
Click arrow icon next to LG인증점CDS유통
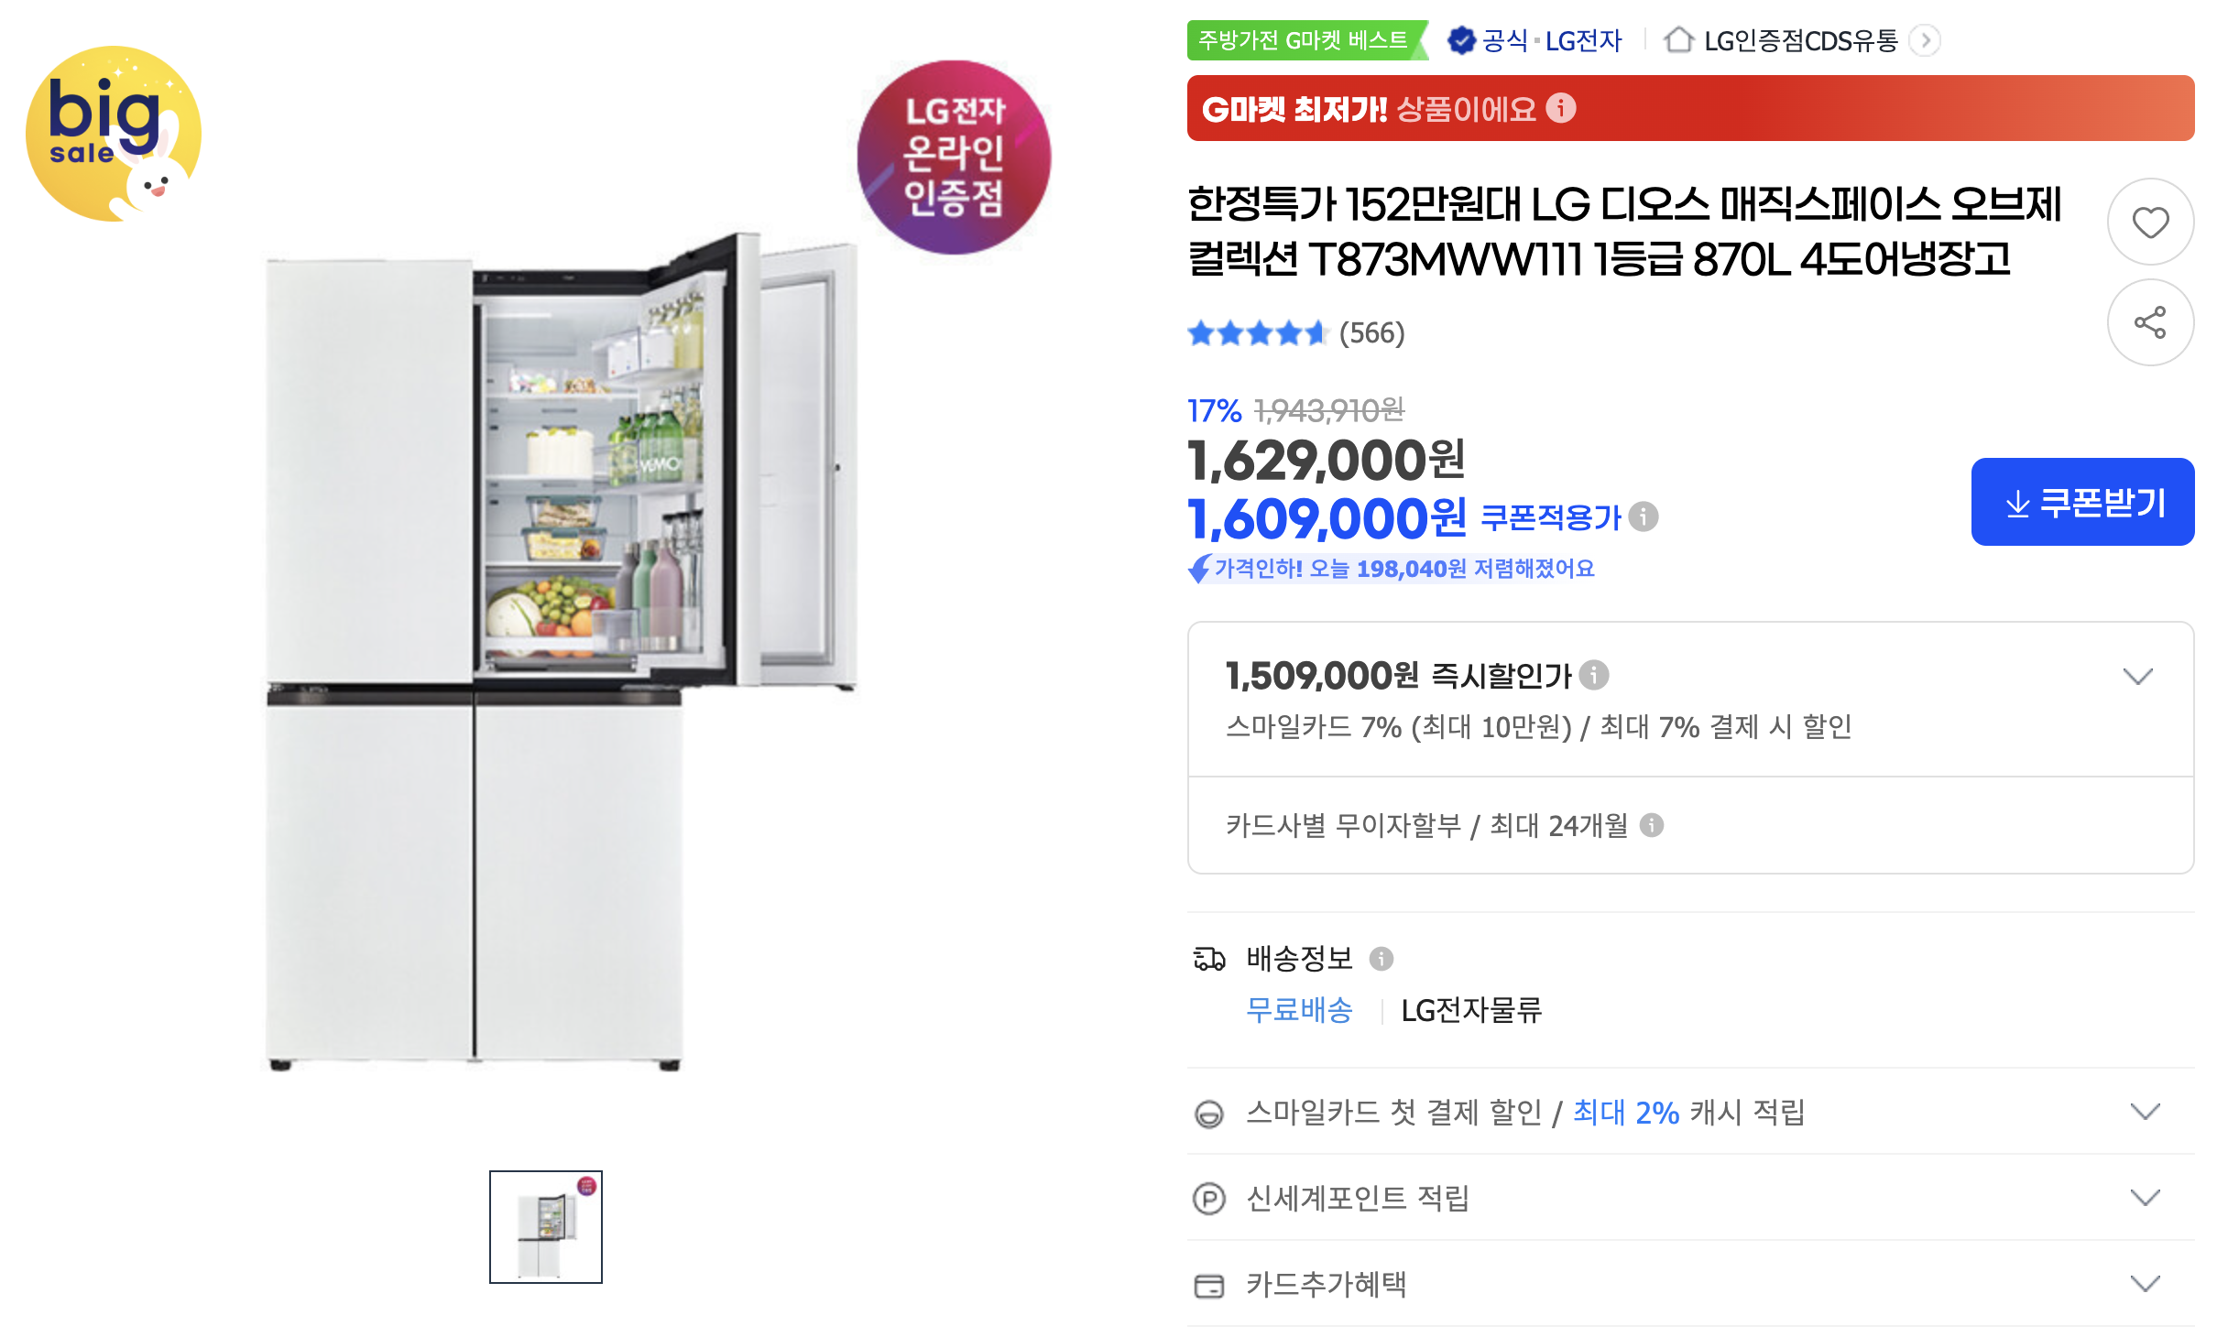click(1926, 40)
